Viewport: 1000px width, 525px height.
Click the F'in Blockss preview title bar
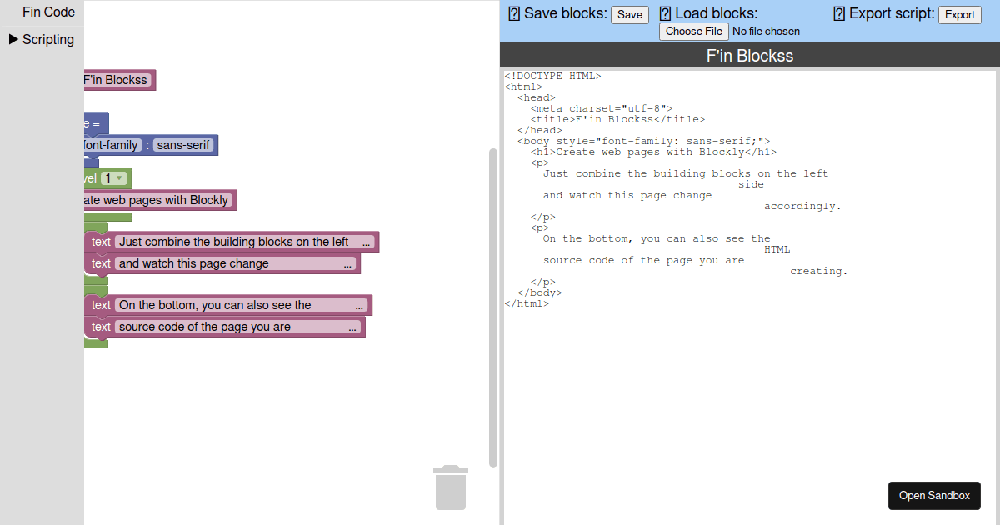[749, 54]
